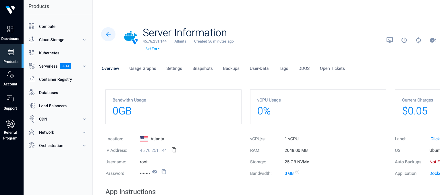Open the Docker application link
Screen dimensions: 440x195
[x=434, y=173]
